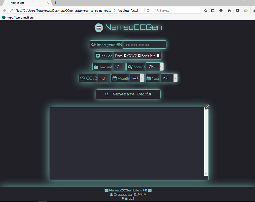Screen dimensions: 255x202
Task: Click the Month calendar icon
Action: tap(115, 78)
